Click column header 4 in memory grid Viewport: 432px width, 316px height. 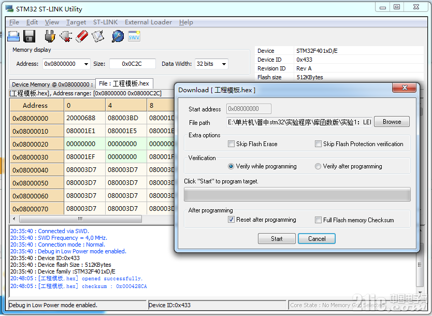click(x=126, y=106)
